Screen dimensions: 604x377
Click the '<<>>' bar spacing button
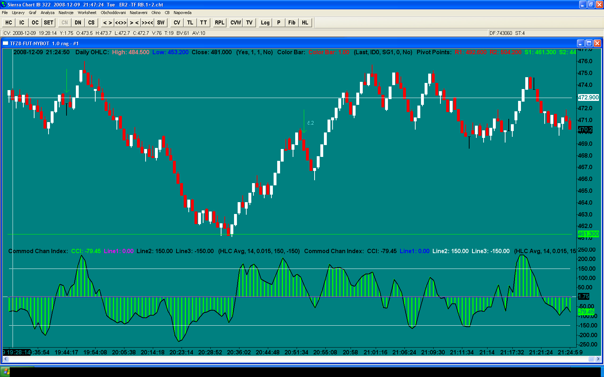coord(121,23)
